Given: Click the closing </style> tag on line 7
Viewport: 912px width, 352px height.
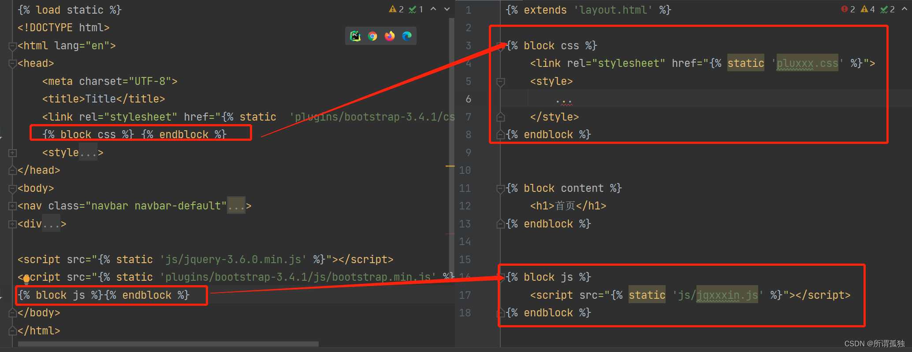Looking at the screenshot, I should point(555,117).
